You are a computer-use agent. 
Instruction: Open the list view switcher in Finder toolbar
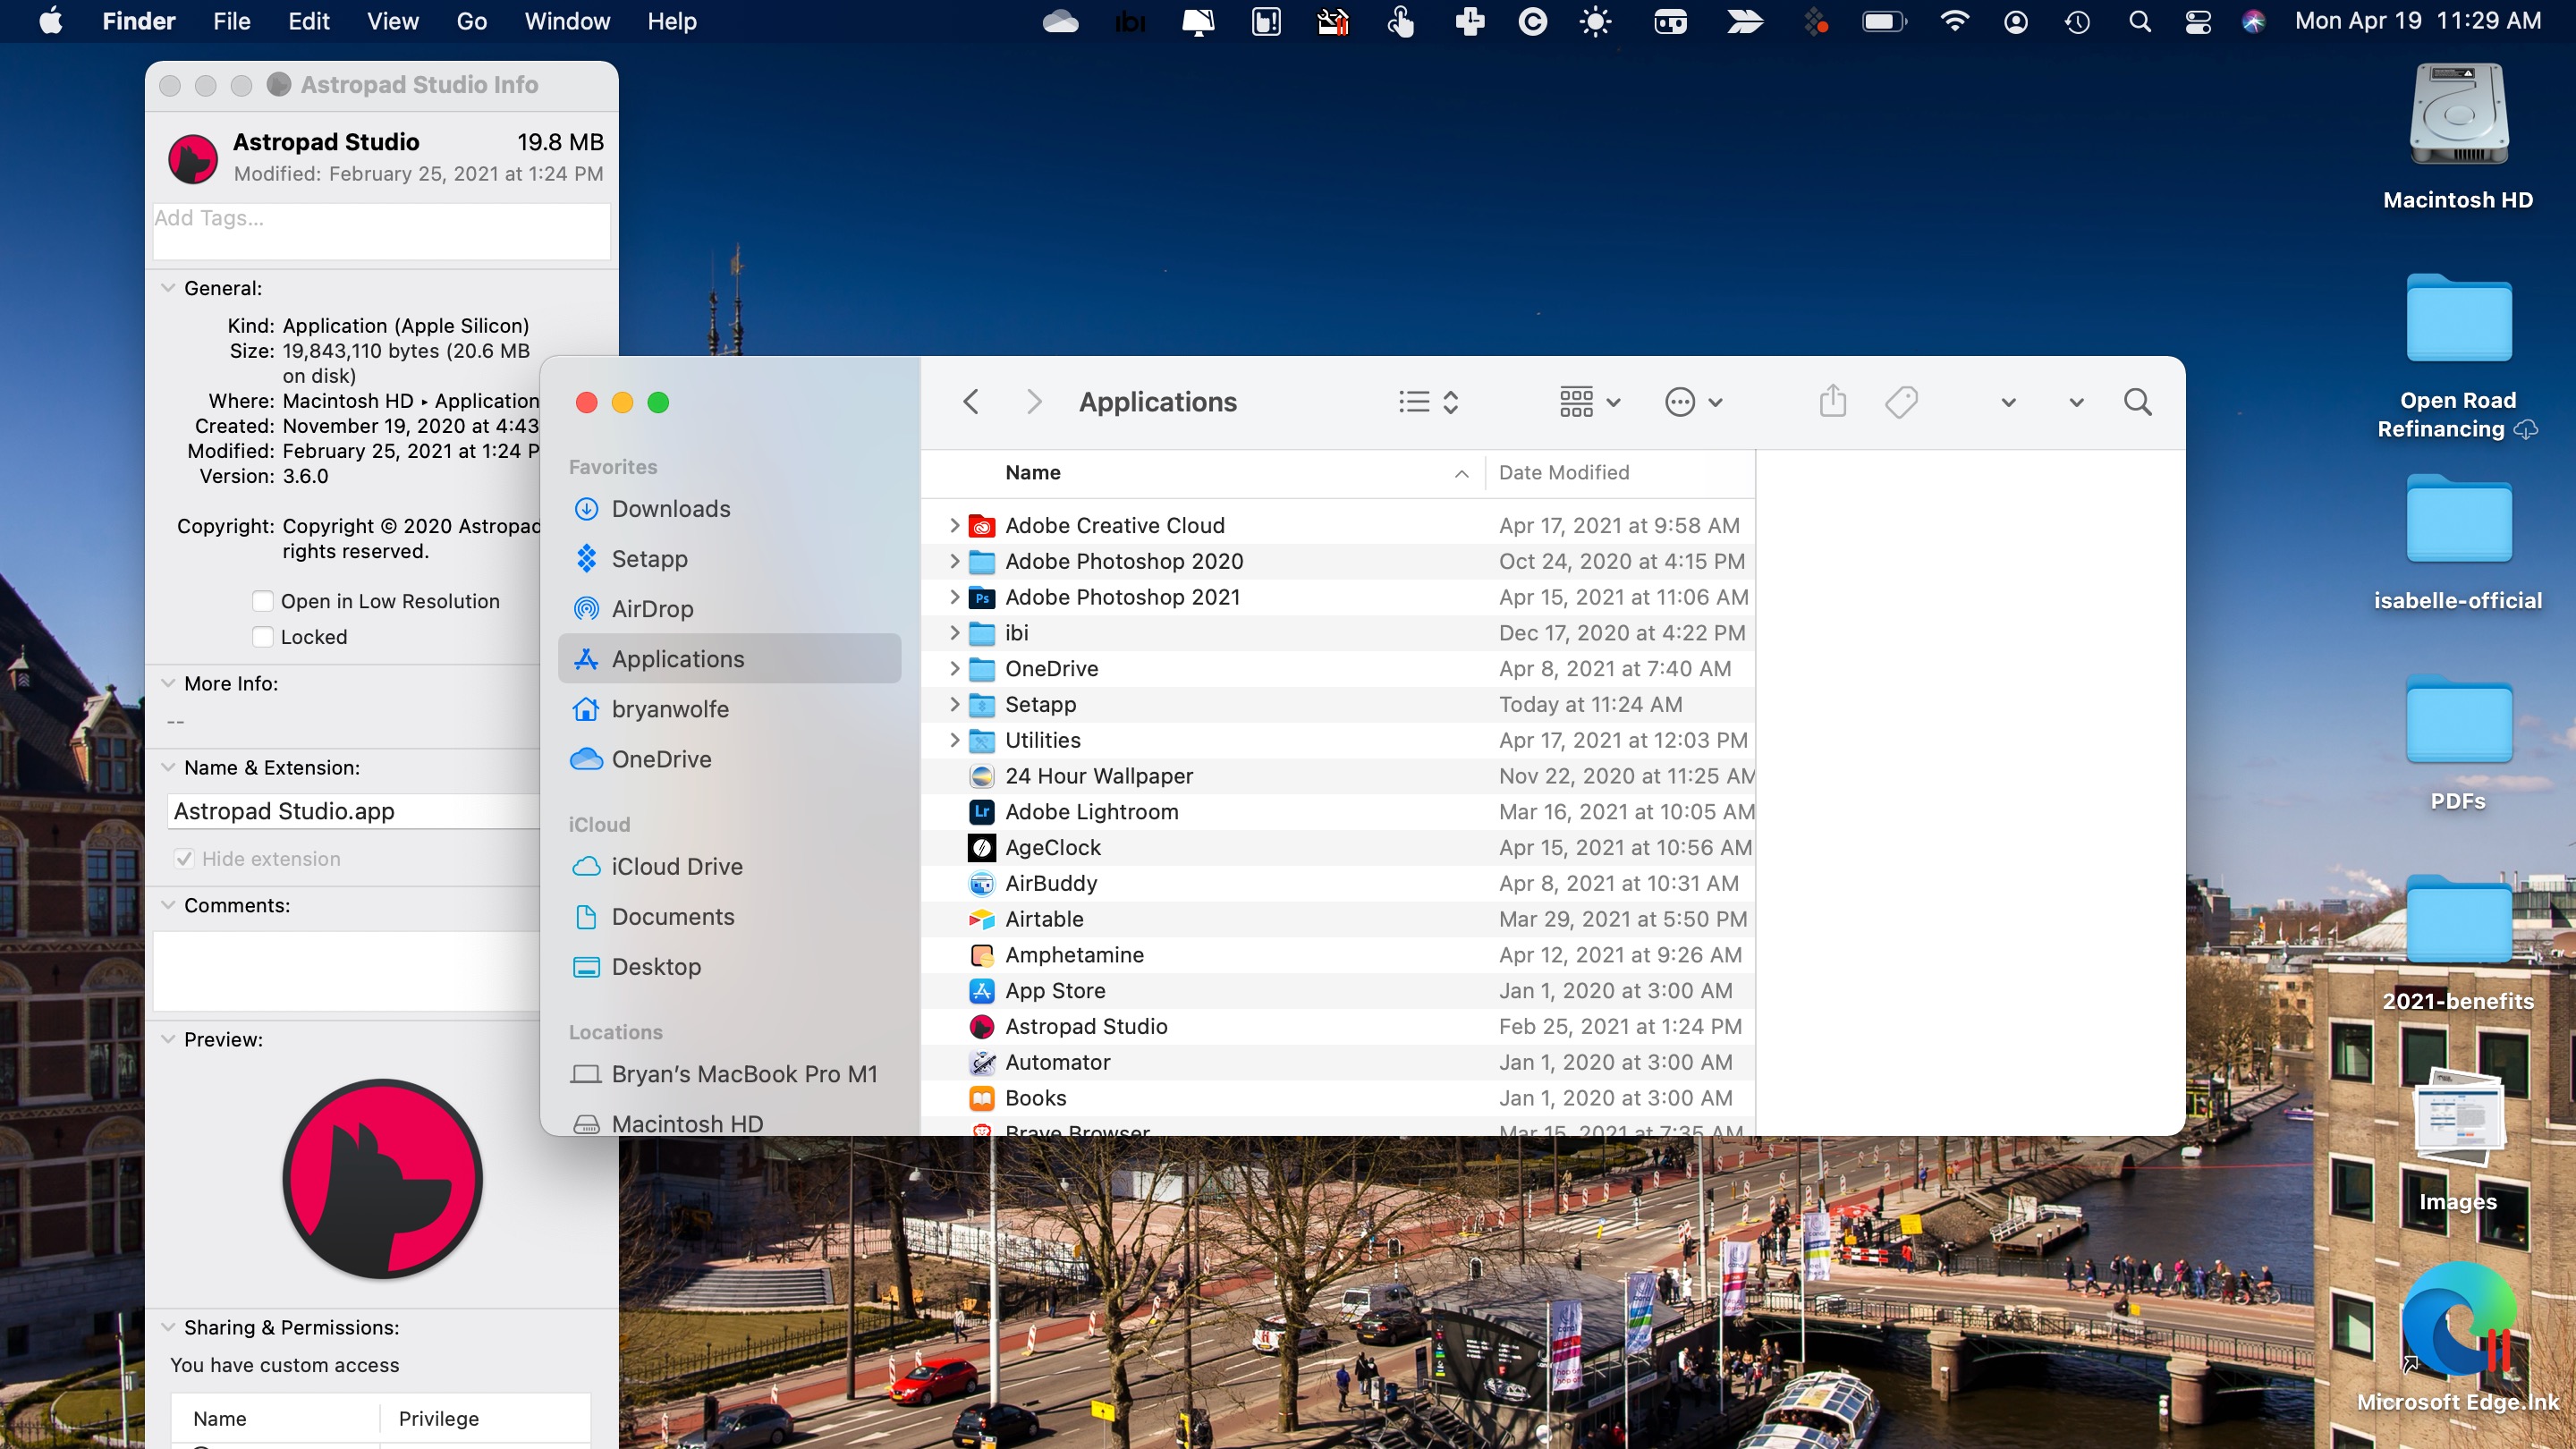tap(1428, 402)
